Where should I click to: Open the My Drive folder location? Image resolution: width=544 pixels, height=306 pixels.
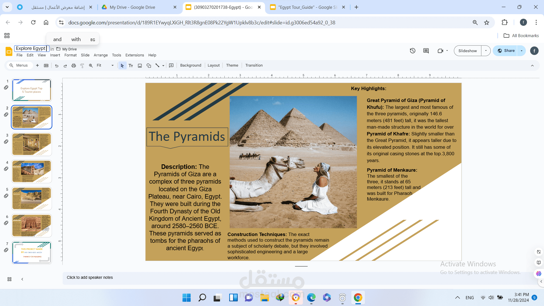(67, 49)
